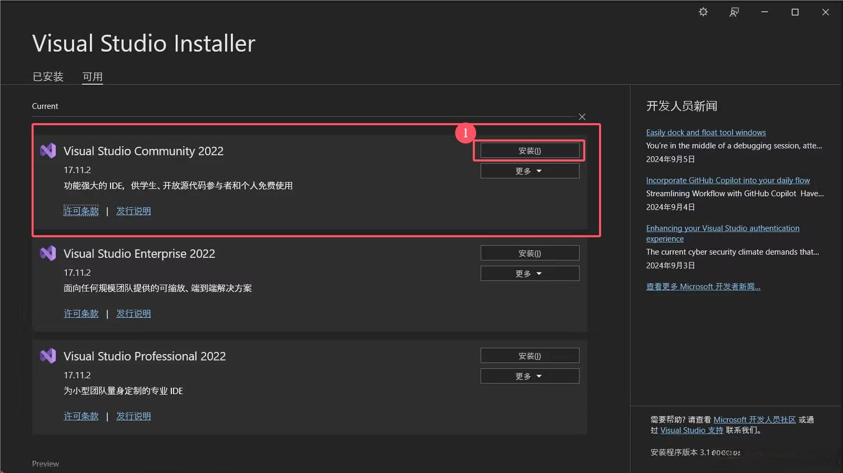Read 'Easily dock and float tool windows' article

(x=706, y=133)
